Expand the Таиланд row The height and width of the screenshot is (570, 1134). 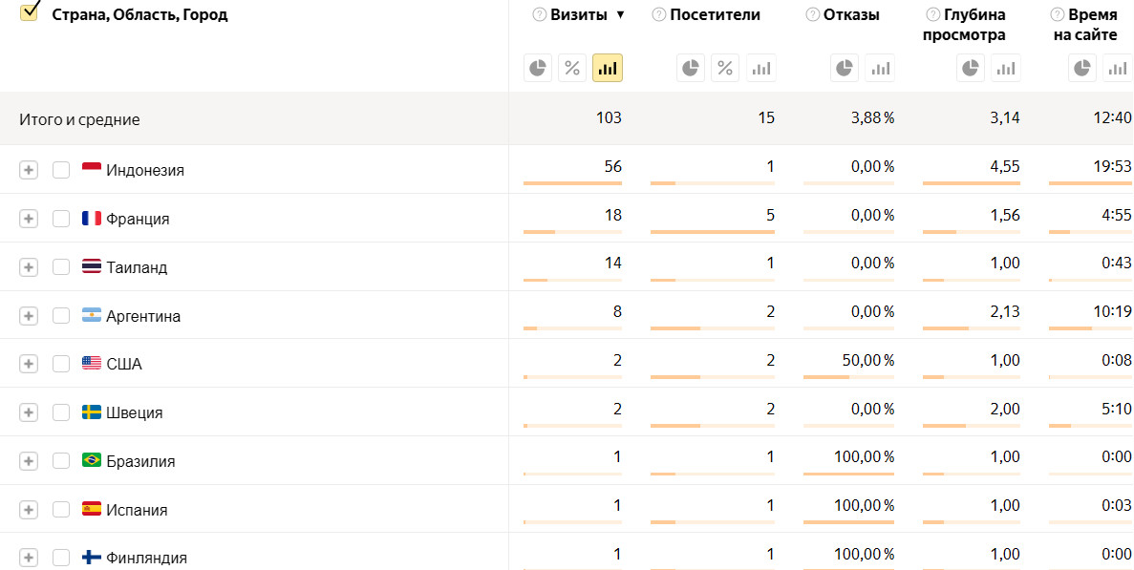(x=29, y=267)
